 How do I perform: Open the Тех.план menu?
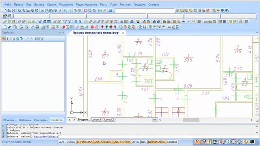pyautogui.click(x=125, y=4)
